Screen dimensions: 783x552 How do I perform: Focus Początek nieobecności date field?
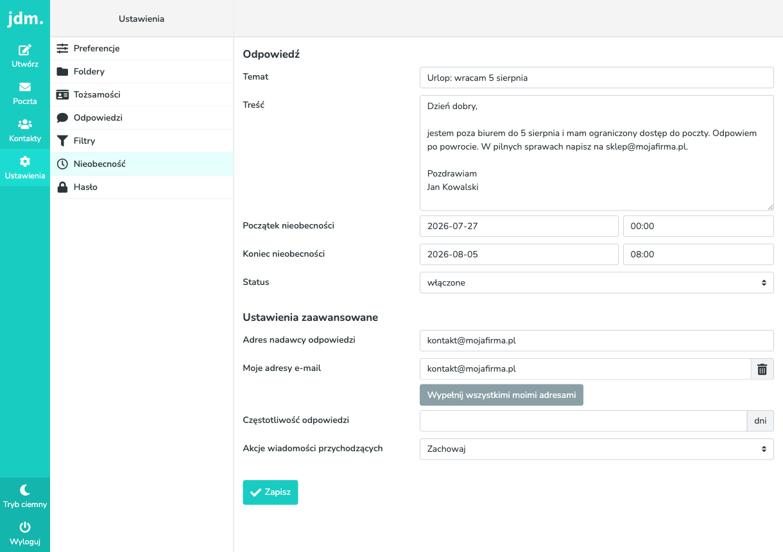point(519,227)
